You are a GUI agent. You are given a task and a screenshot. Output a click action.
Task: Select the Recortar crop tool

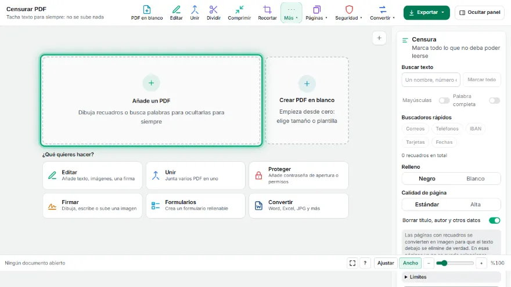tap(267, 13)
